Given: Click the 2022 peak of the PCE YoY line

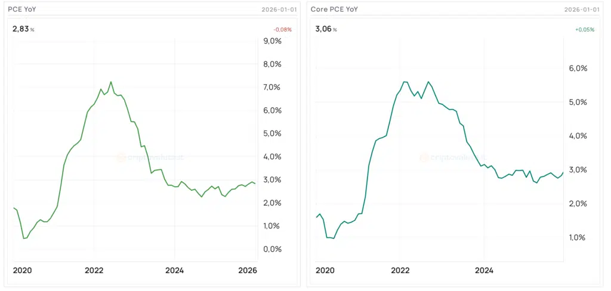Looking at the screenshot, I should click(110, 82).
